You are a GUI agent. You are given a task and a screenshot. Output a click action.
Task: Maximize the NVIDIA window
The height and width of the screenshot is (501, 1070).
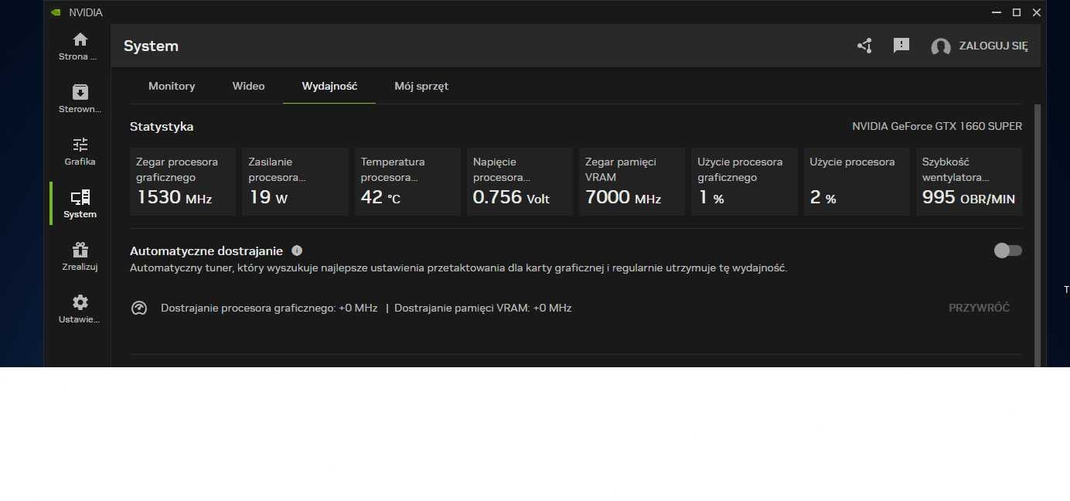pyautogui.click(x=1017, y=12)
